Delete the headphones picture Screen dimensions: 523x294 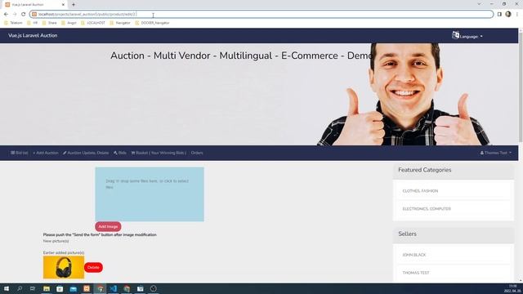pyautogui.click(x=93, y=267)
